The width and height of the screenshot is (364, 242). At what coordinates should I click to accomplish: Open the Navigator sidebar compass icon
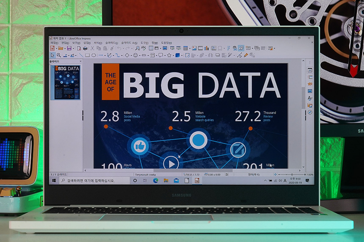point(310,112)
